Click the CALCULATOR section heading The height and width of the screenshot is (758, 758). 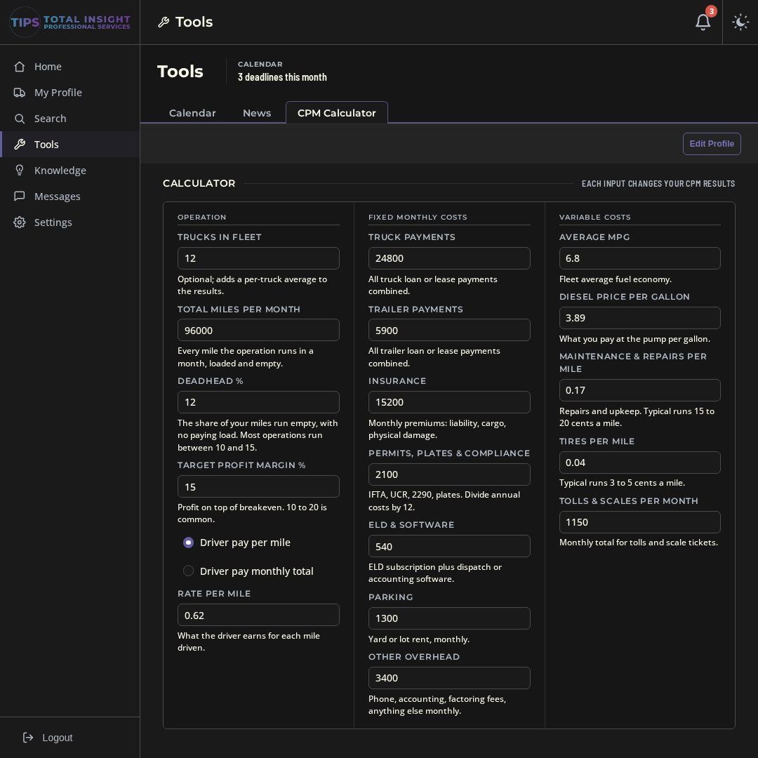point(199,183)
